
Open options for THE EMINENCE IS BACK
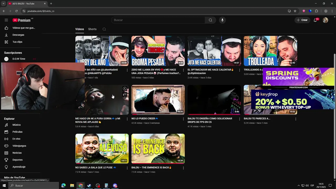(x=183, y=168)
